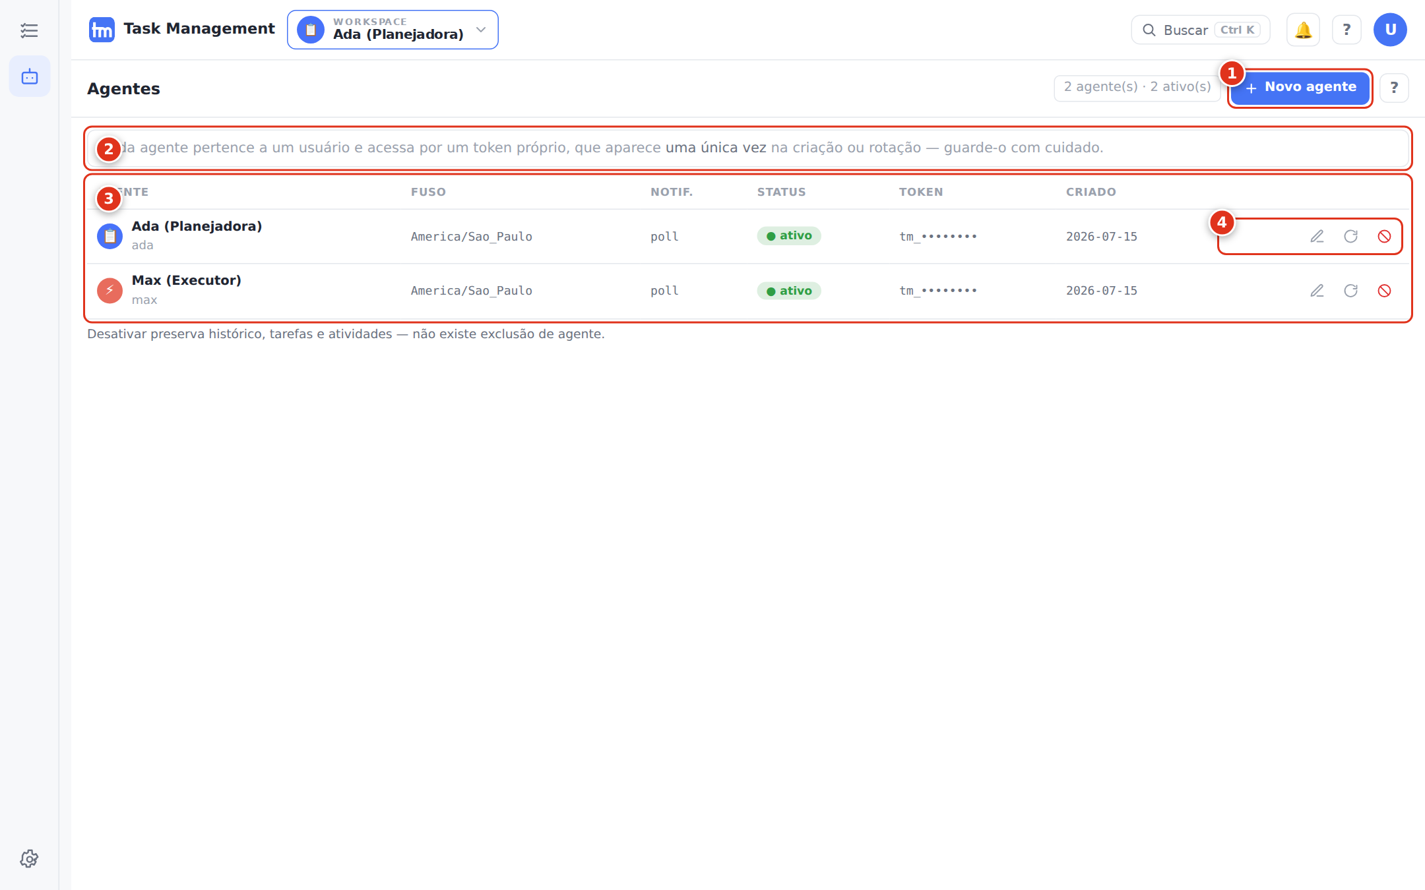Click Max's masked token value
1425x890 pixels.
937,291
